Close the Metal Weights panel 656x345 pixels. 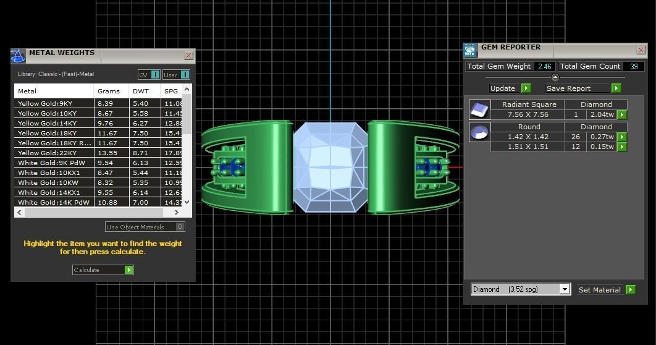point(188,55)
